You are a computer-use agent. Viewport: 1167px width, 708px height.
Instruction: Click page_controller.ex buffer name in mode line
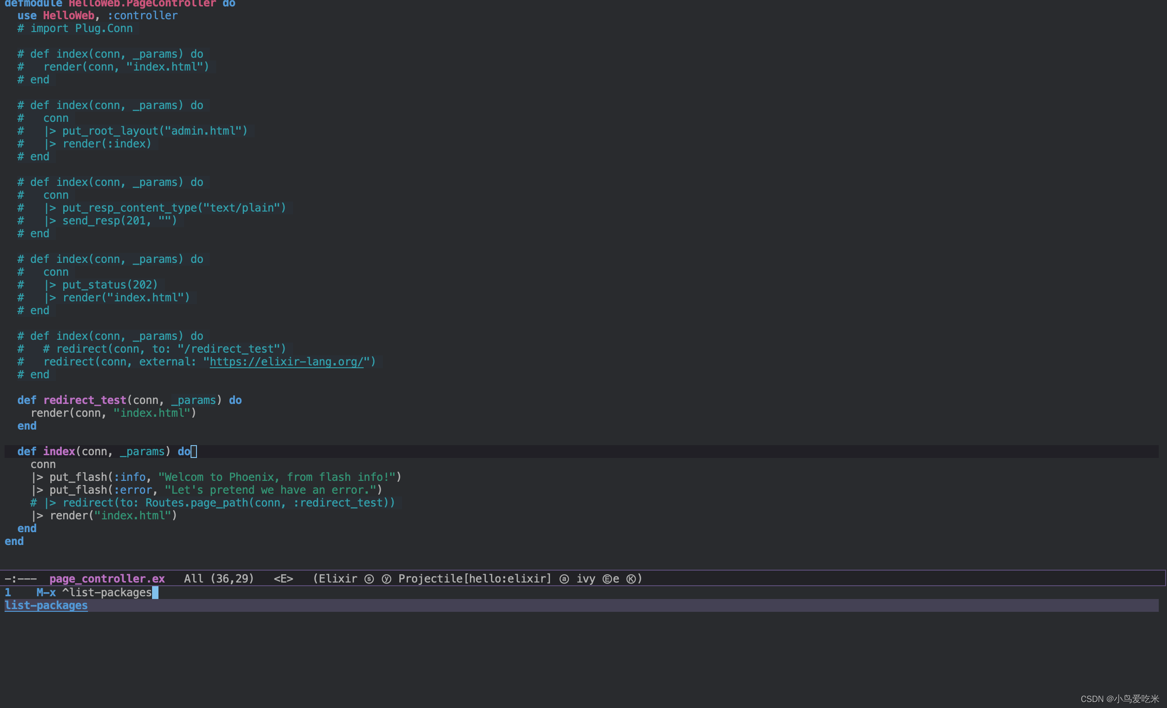click(x=107, y=579)
